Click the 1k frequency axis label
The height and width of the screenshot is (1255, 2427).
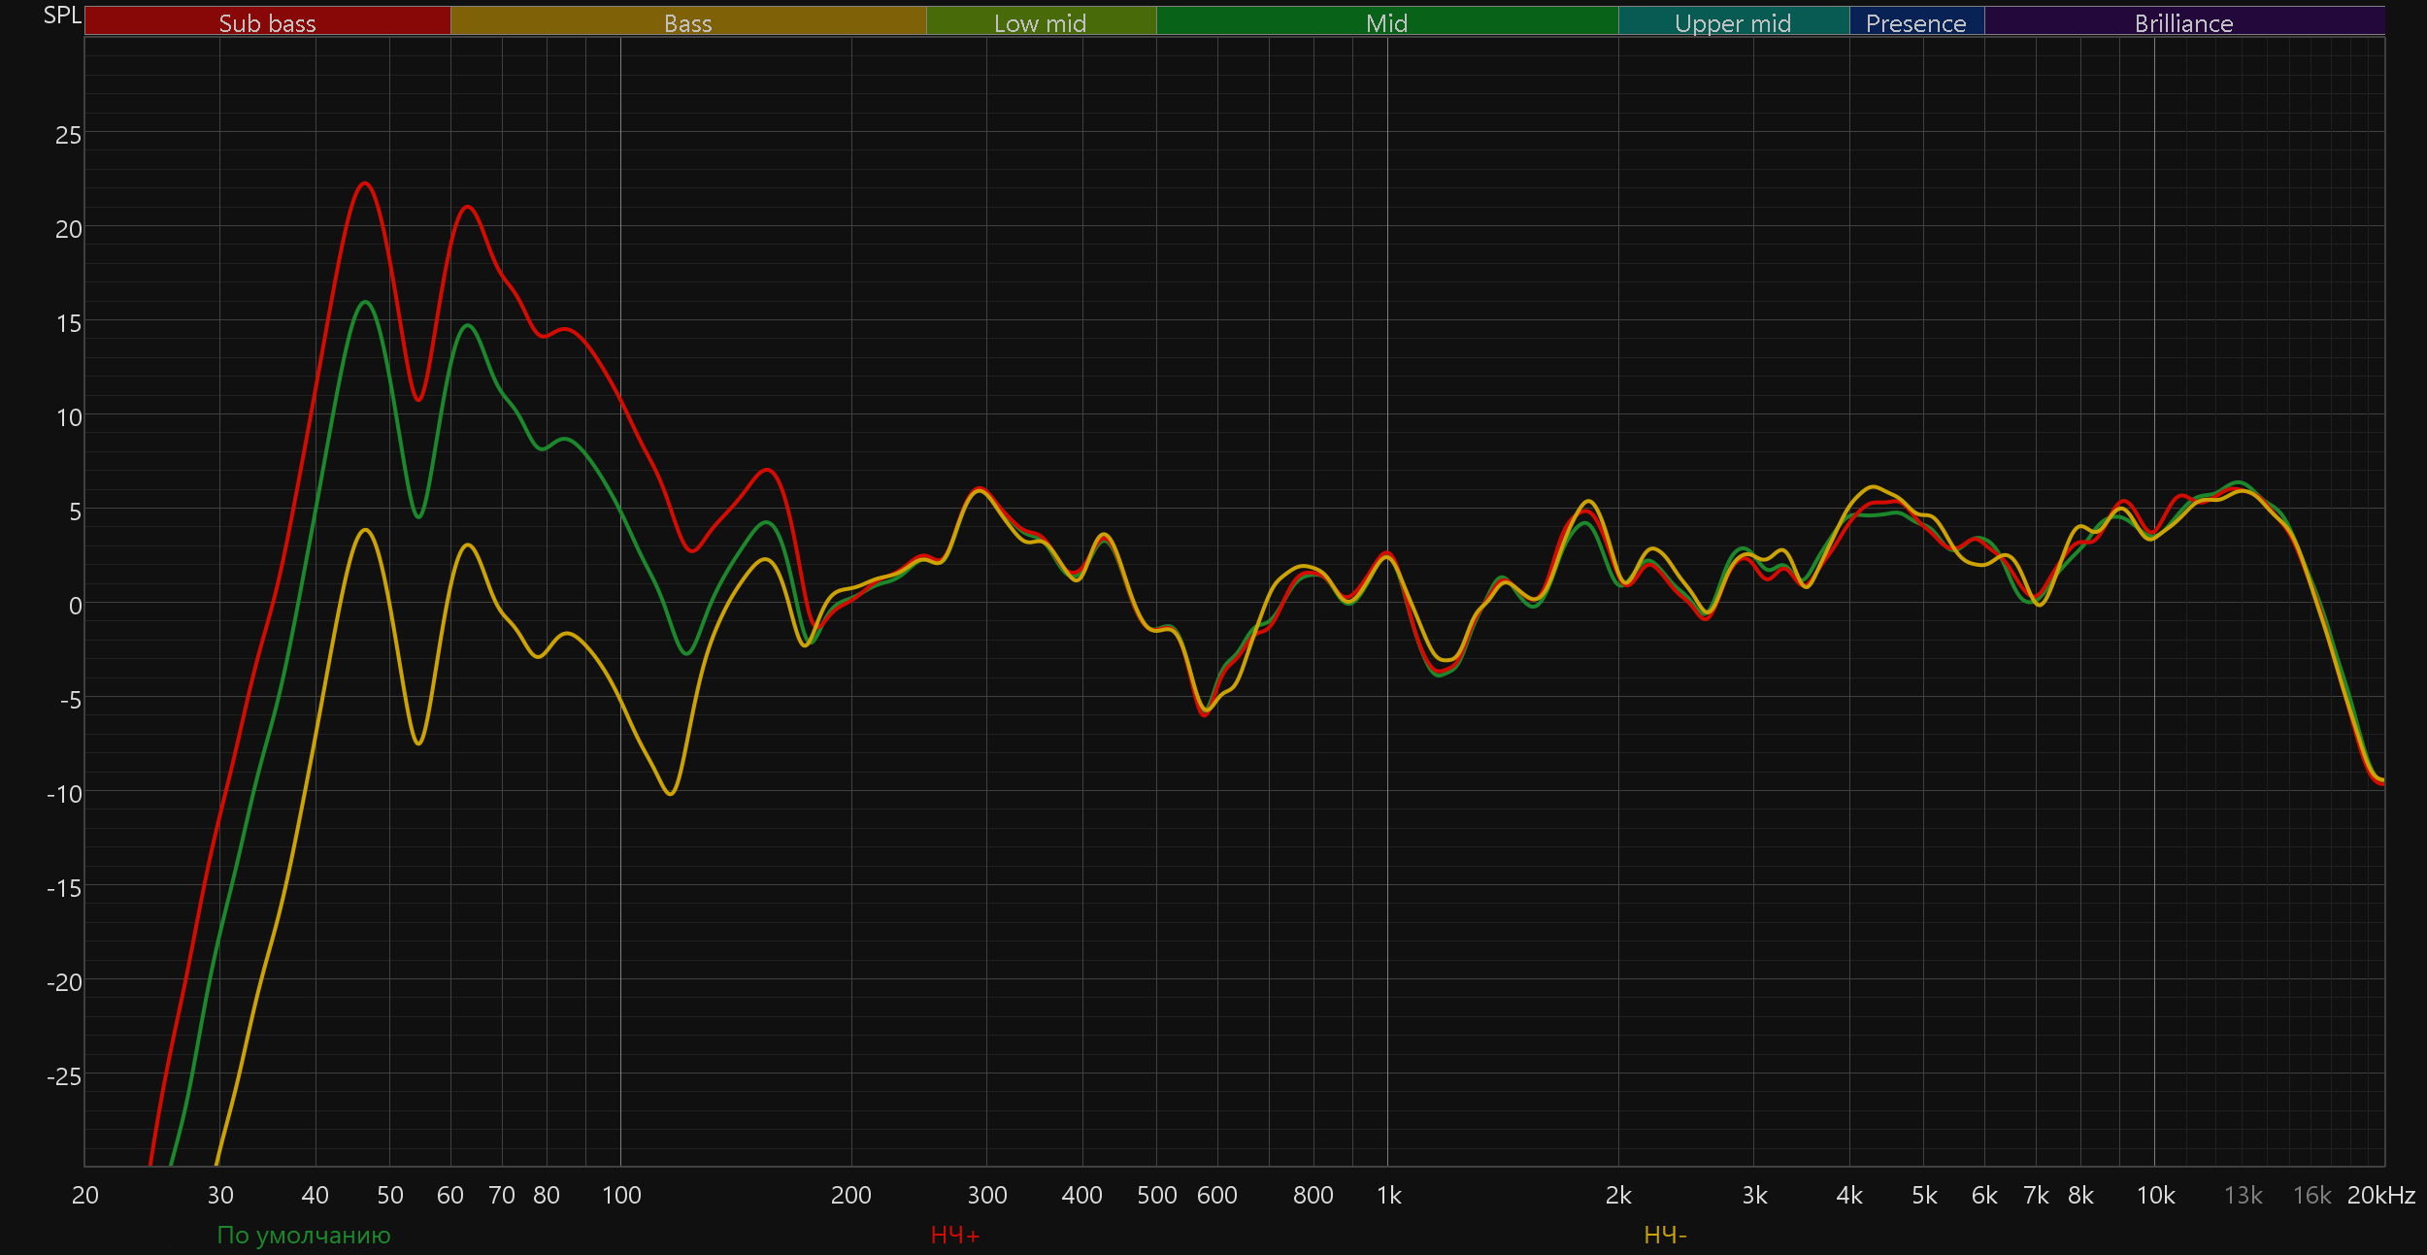[1388, 1195]
